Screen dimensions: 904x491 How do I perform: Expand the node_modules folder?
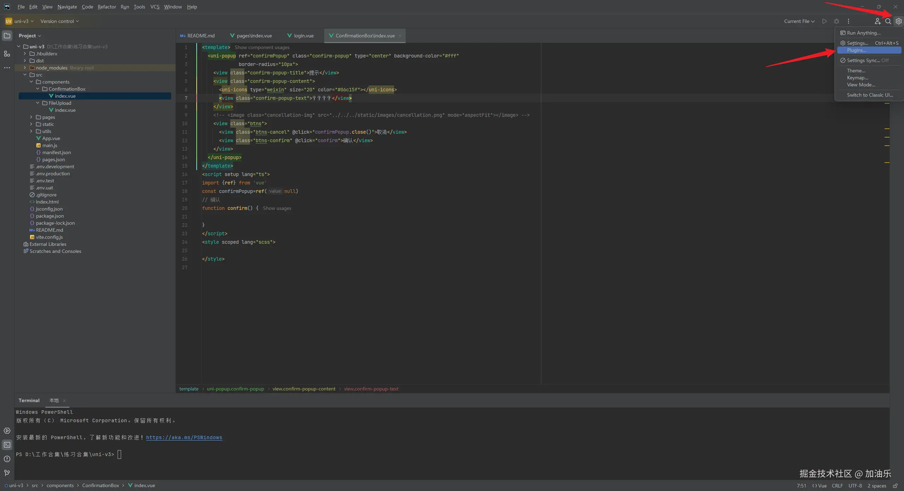25,68
